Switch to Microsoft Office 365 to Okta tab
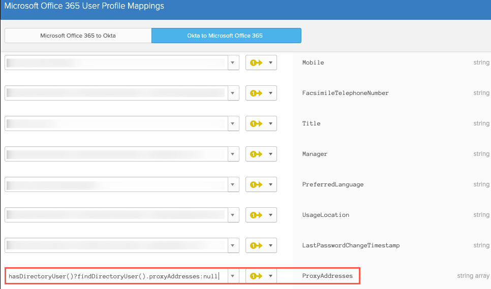The height and width of the screenshot is (289, 491). coord(78,36)
